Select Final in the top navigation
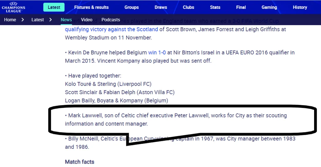Screen dimensions: 321x167 pyautogui.click(x=241, y=7)
